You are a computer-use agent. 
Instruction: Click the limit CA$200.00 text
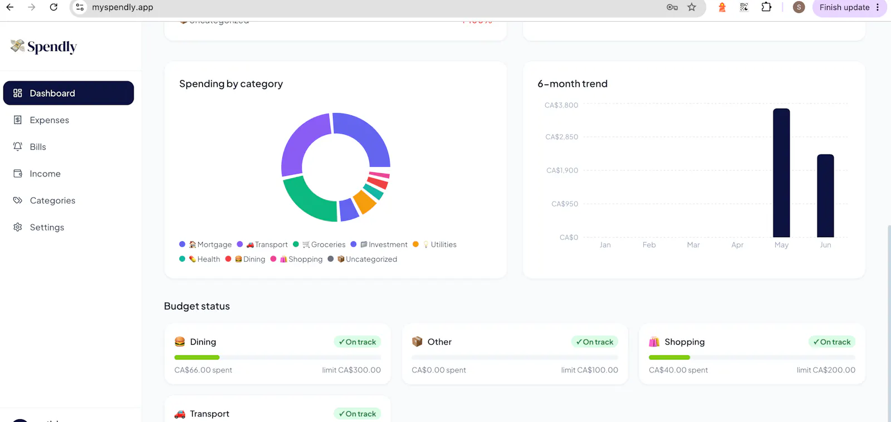(826, 370)
